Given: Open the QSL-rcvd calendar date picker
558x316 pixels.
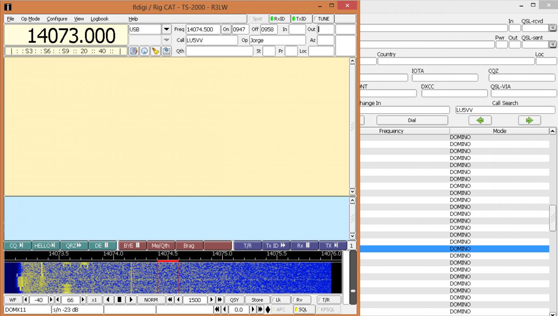Looking at the screenshot, I should click(x=552, y=28).
